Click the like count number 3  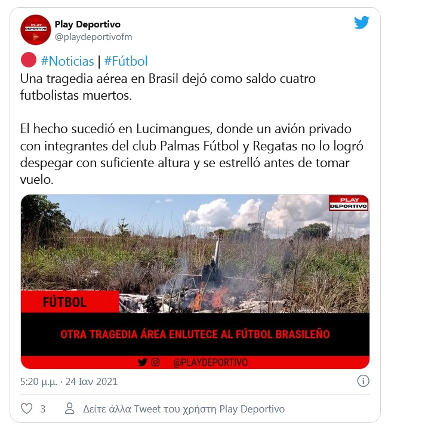pos(43,409)
